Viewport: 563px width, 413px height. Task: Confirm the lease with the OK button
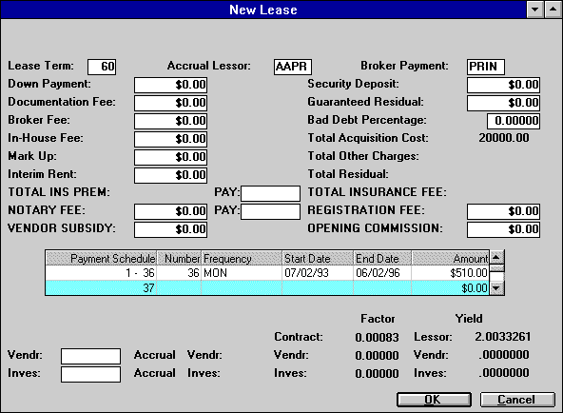click(x=434, y=400)
